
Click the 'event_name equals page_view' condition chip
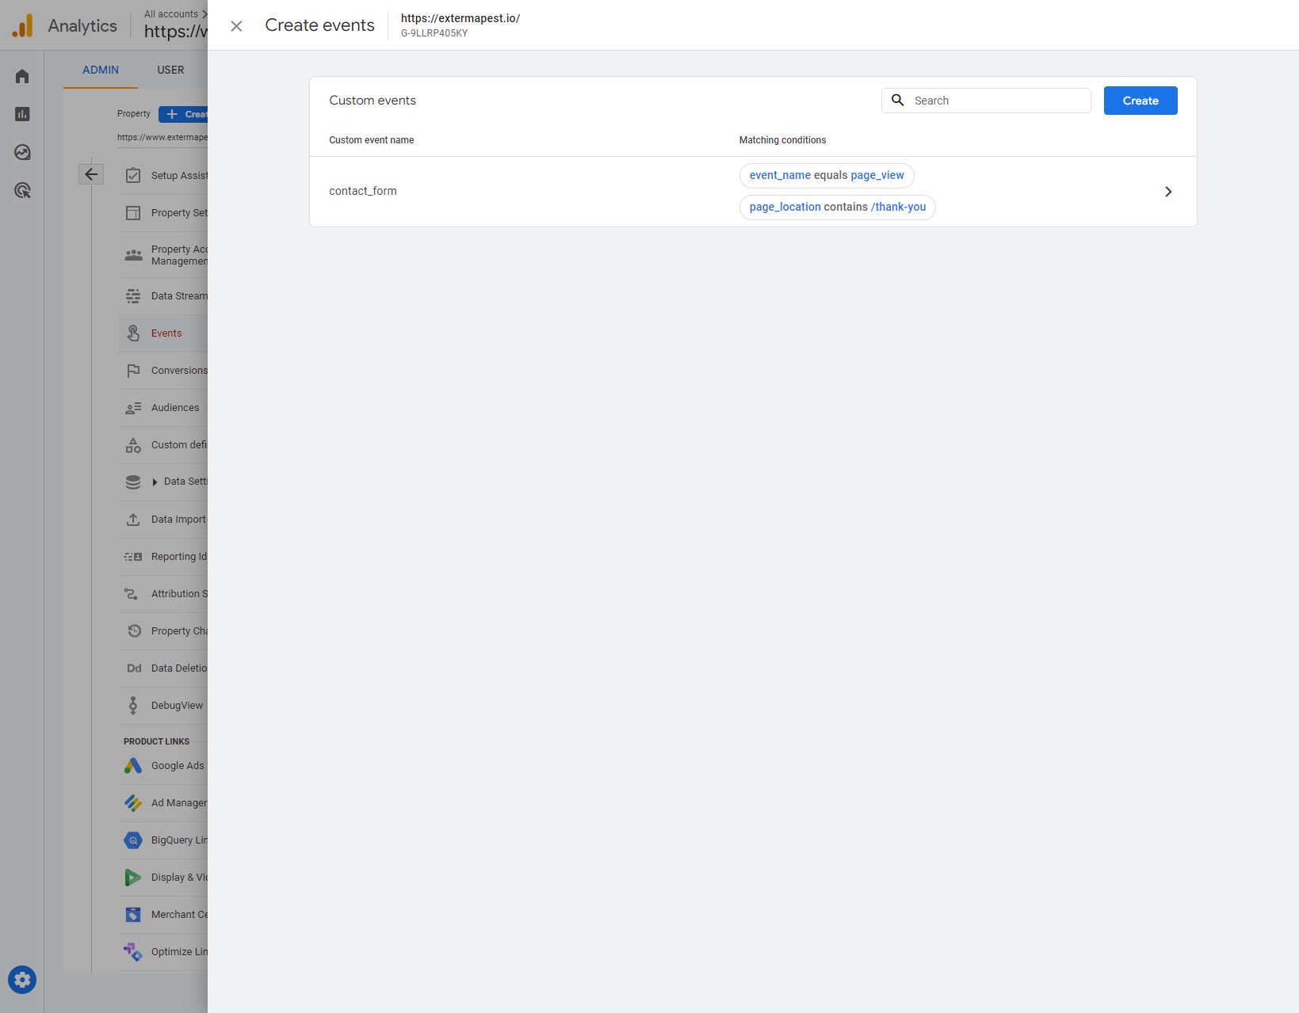[826, 175]
